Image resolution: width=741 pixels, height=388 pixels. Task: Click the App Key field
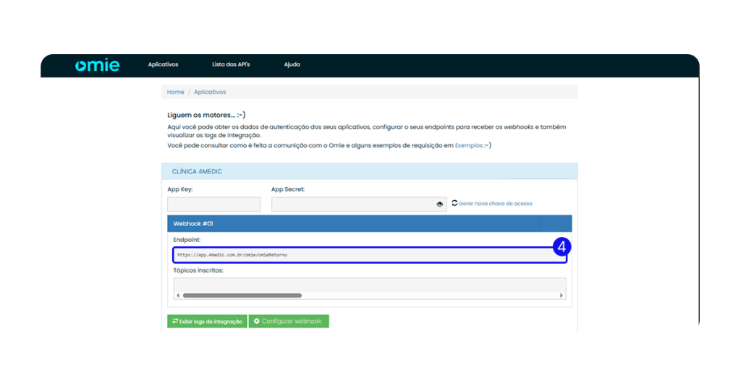213,204
